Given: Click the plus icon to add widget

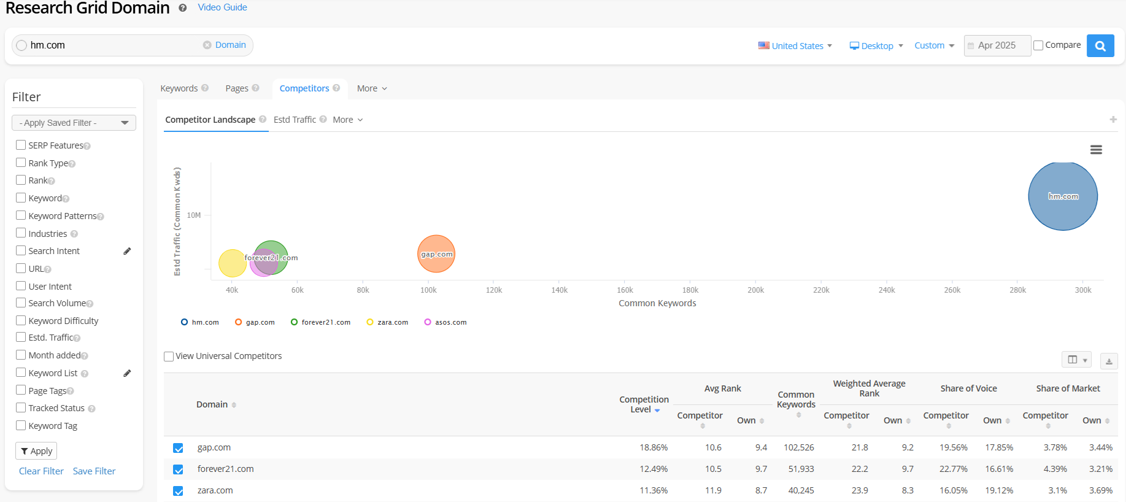Looking at the screenshot, I should coord(1113,120).
